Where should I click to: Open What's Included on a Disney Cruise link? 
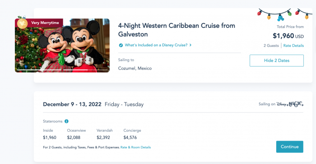coord(156,45)
